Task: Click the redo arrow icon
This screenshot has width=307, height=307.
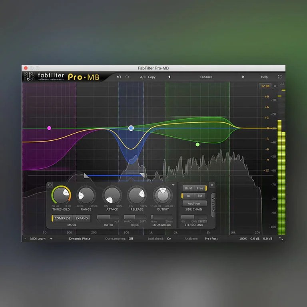Action: (127, 77)
